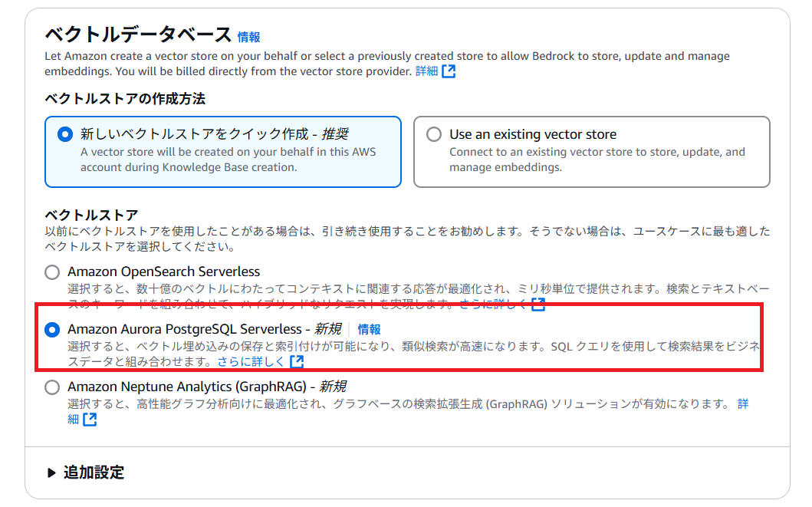
Task: Click Amazon Neptune Analytics (GraphRAG) label text
Action: [x=206, y=387]
